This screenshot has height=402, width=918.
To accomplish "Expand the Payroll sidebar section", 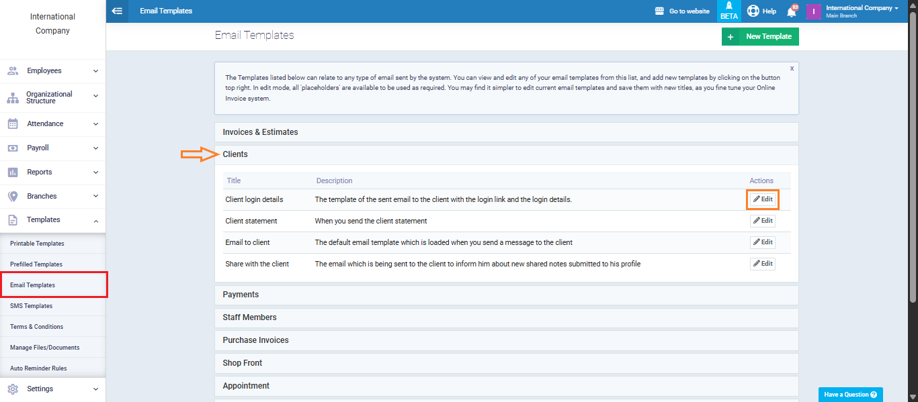I will pos(52,148).
